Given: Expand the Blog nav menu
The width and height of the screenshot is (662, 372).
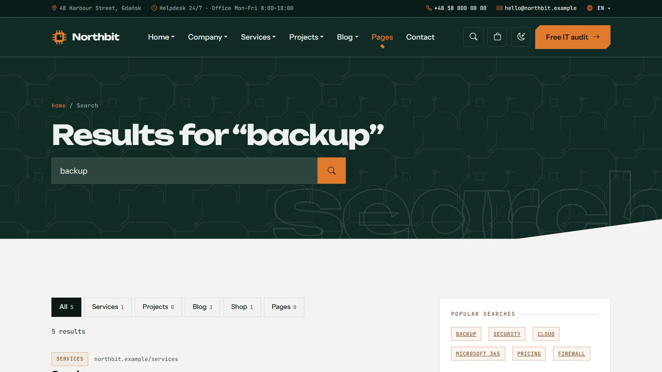Looking at the screenshot, I should coord(348,37).
